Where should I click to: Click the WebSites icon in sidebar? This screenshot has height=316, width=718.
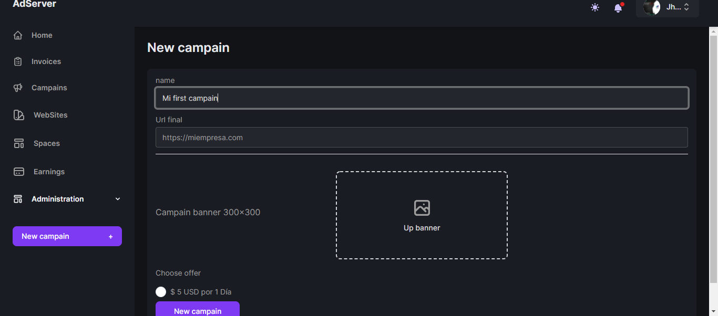click(x=19, y=115)
